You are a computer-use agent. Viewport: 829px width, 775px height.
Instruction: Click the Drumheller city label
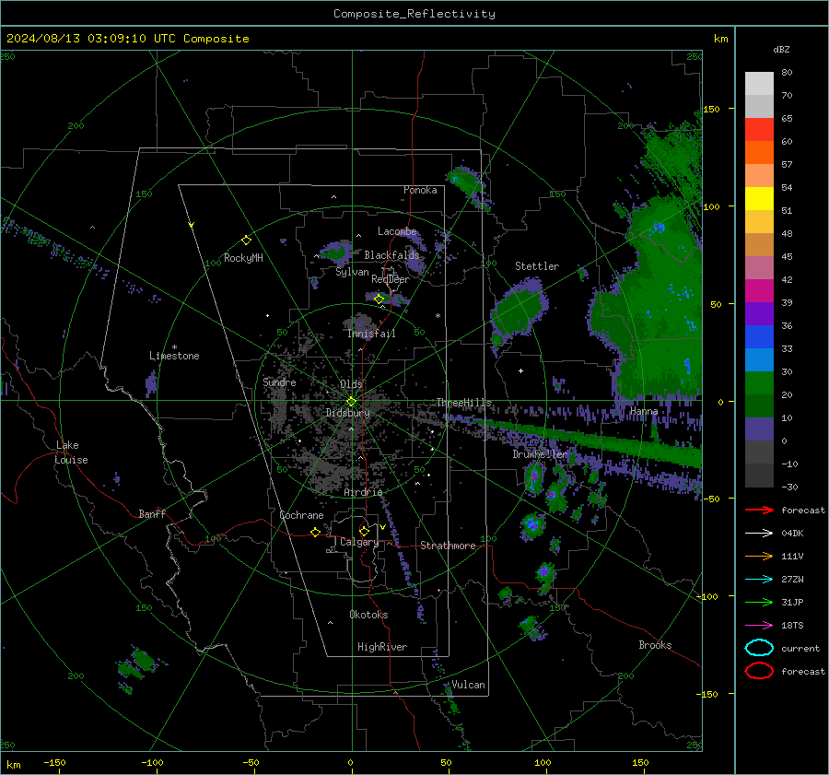(x=540, y=454)
